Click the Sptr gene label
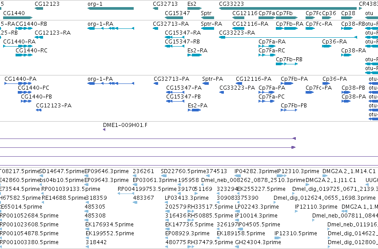The height and width of the screenshot is (249, 378). [x=206, y=13]
